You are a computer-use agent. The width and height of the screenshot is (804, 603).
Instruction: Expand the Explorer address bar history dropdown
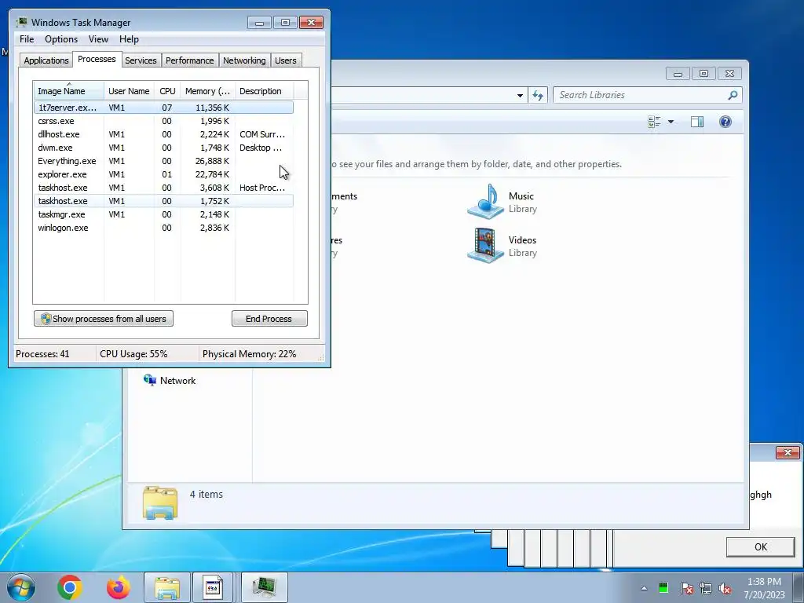click(x=520, y=95)
